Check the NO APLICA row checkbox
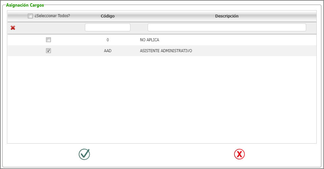 point(48,40)
